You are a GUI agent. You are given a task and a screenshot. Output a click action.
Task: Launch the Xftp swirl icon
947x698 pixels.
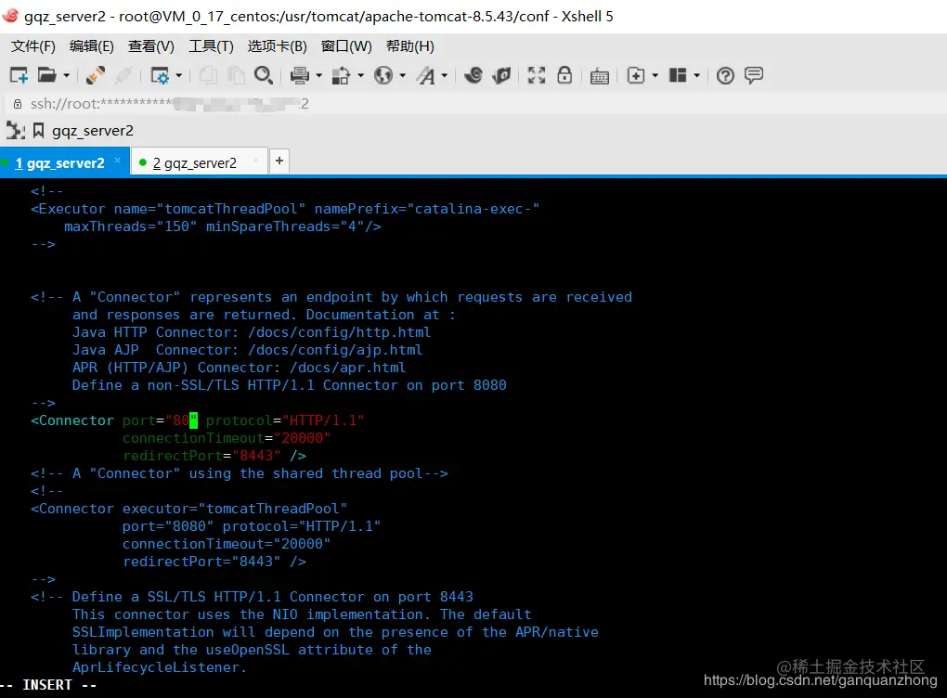tap(473, 75)
